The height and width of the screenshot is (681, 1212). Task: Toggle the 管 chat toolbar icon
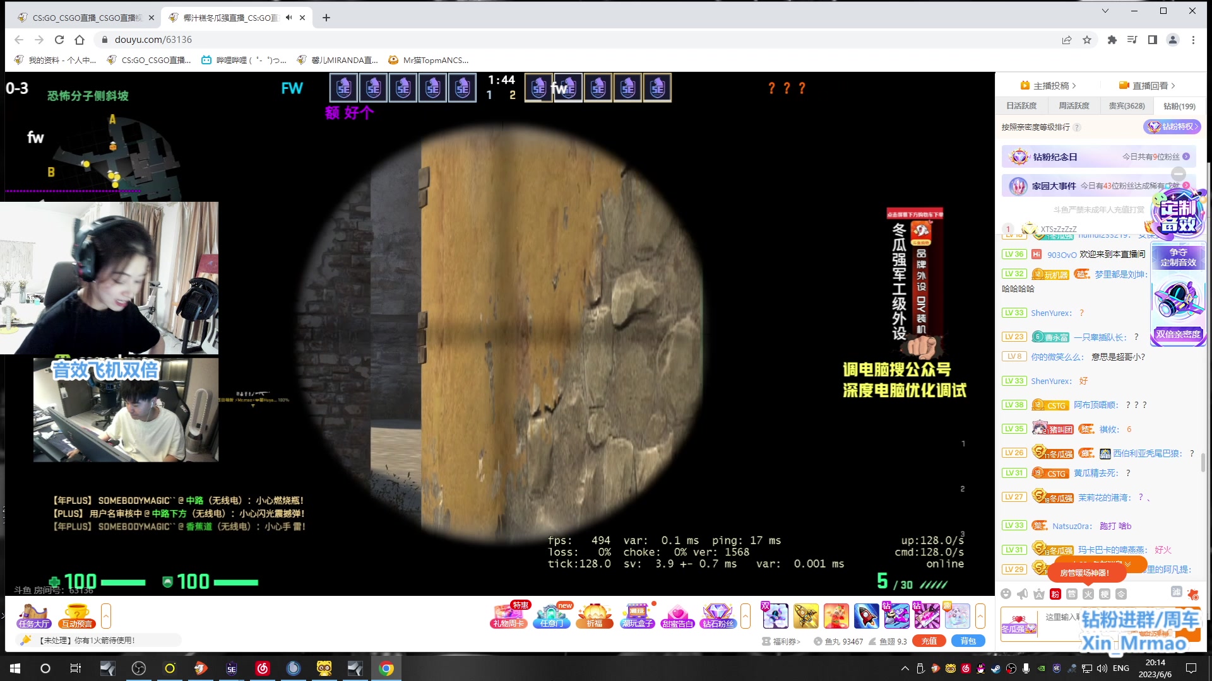[x=1072, y=594]
